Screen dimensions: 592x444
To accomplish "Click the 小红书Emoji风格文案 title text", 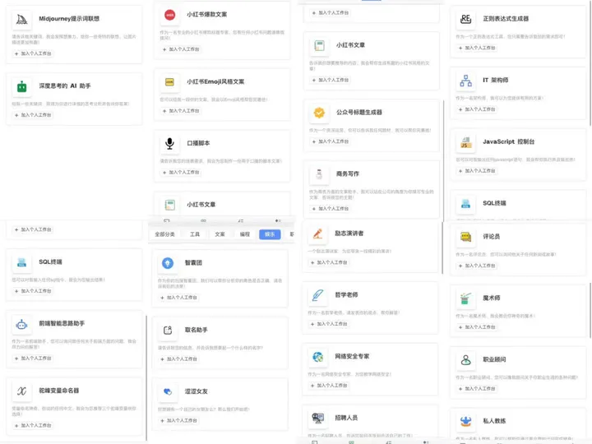I will click(215, 81).
